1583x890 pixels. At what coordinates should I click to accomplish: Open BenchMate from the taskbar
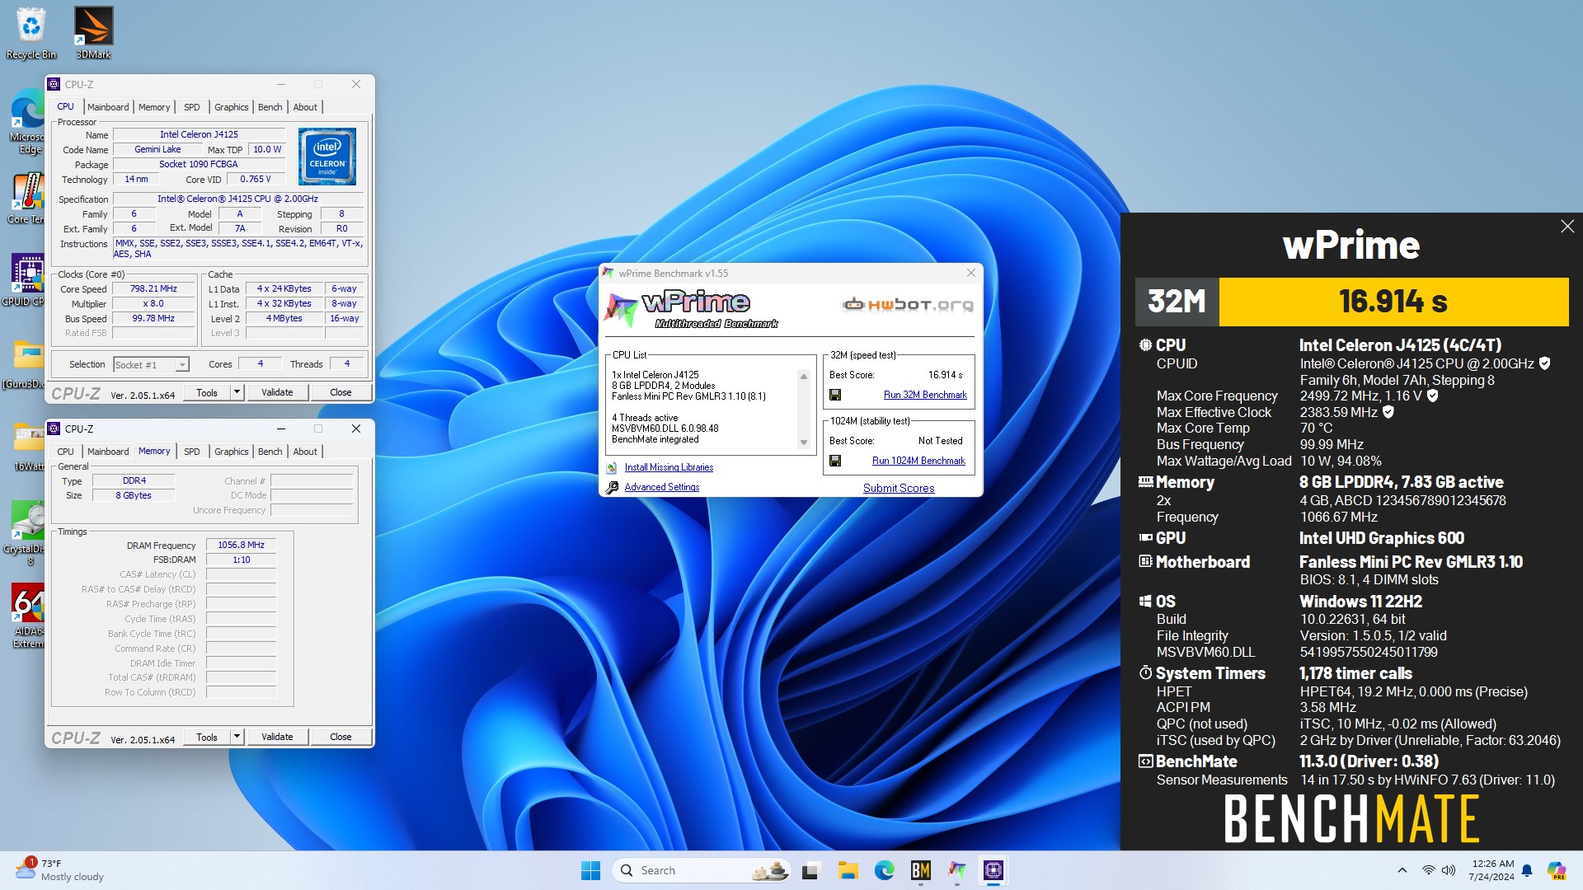click(920, 870)
